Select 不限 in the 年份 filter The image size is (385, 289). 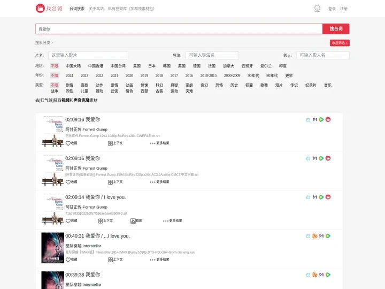pyautogui.click(x=55, y=75)
